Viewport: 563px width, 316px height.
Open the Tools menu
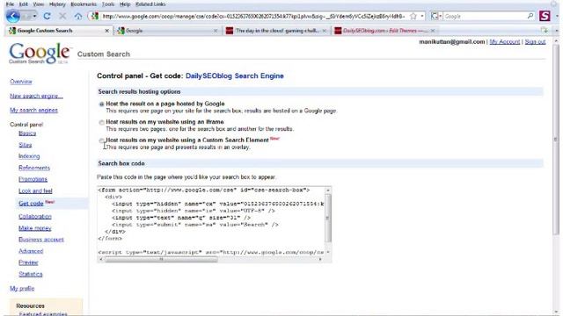[x=107, y=4]
